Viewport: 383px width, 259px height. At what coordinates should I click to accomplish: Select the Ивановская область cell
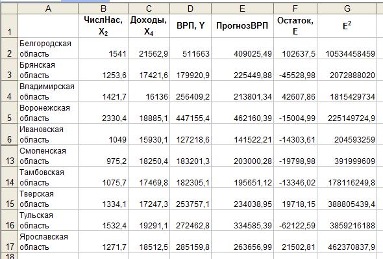click(48, 134)
